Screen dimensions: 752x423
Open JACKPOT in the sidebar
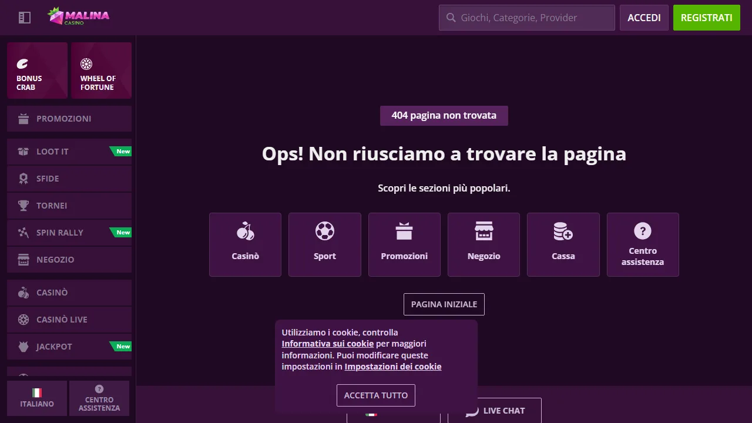69,347
